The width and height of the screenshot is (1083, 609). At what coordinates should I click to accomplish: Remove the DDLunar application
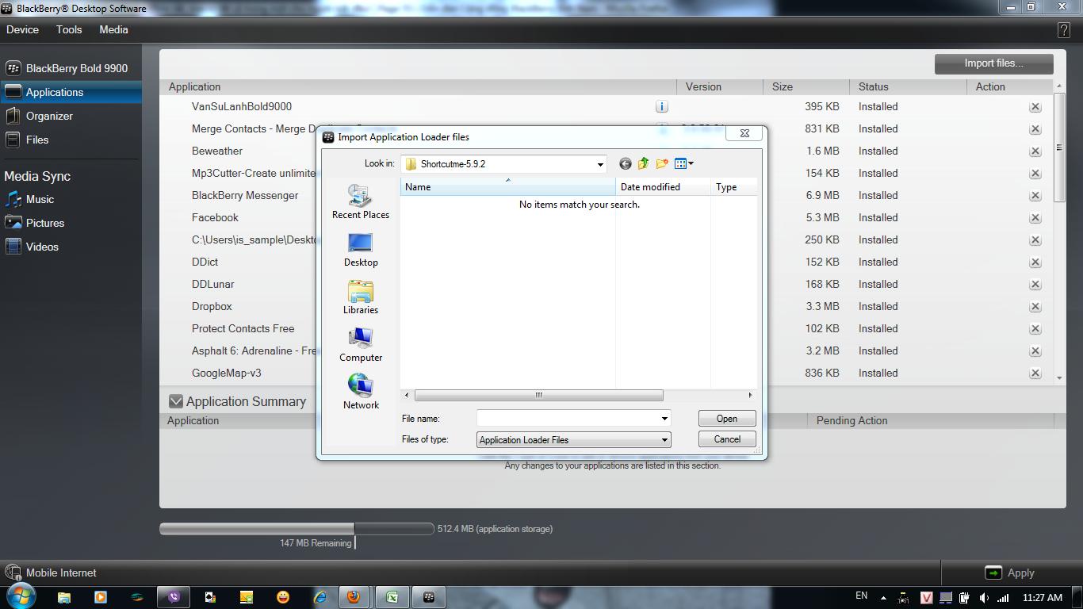point(1035,284)
